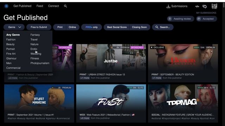225x126 pixels.
Task: Select the Portrait genre
Action: [11, 49]
